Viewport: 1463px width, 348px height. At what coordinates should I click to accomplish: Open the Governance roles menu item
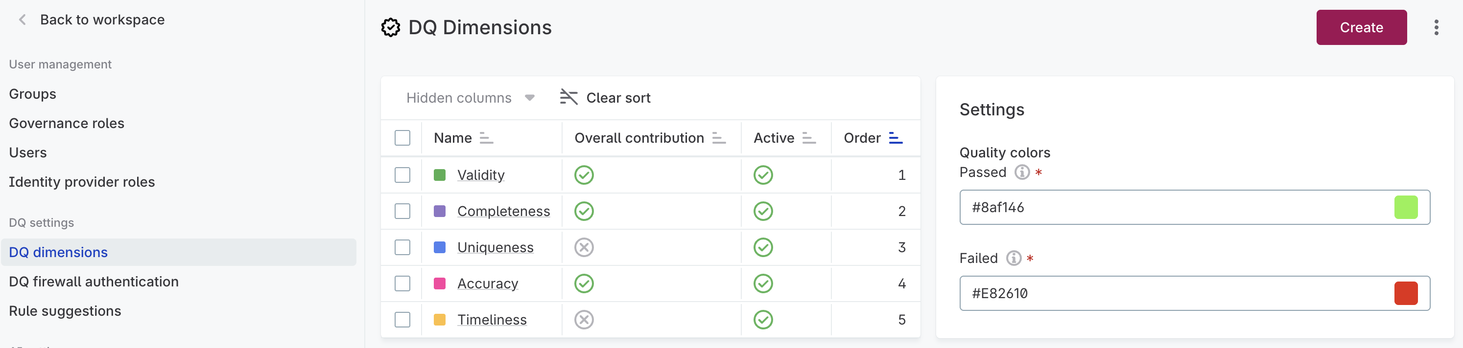(x=67, y=123)
